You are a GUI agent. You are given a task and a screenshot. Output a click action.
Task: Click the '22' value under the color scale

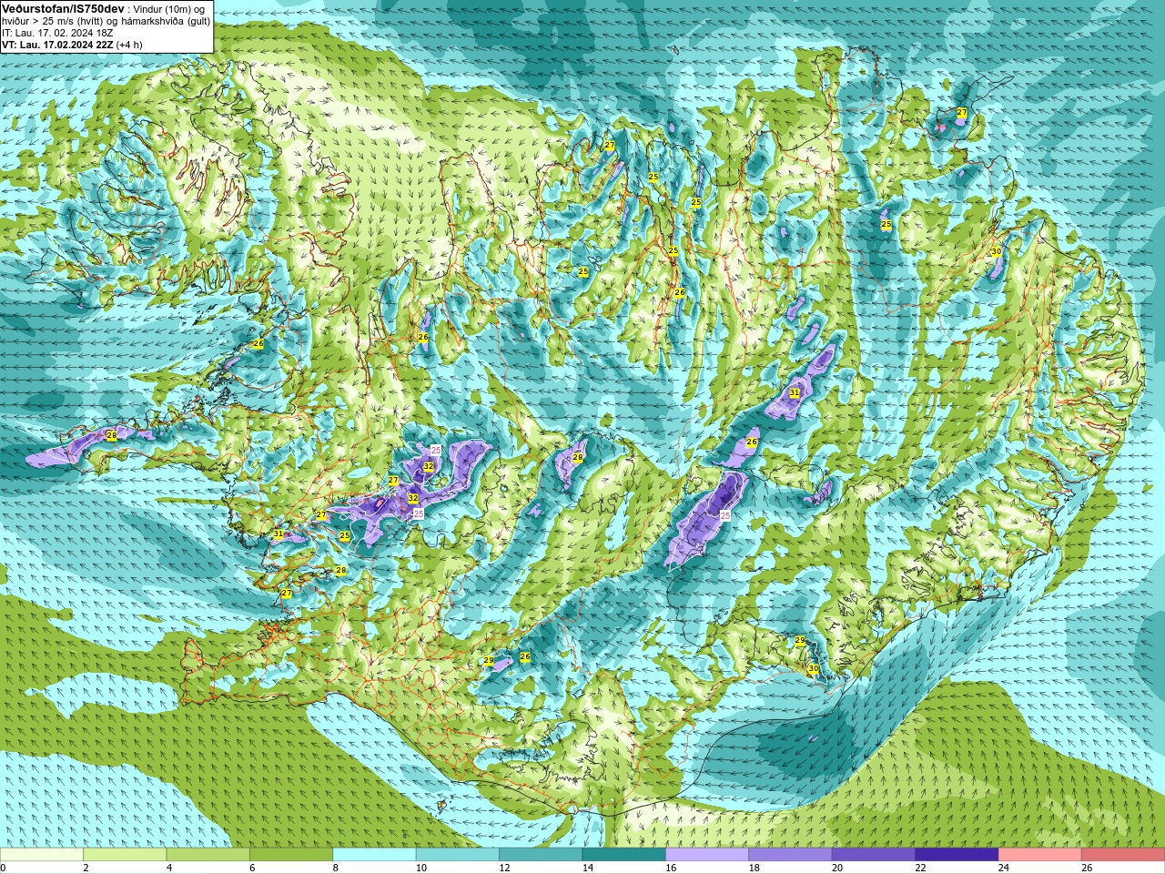click(920, 868)
